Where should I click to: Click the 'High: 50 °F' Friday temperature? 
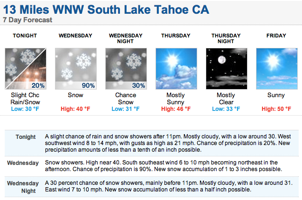click(x=276, y=109)
